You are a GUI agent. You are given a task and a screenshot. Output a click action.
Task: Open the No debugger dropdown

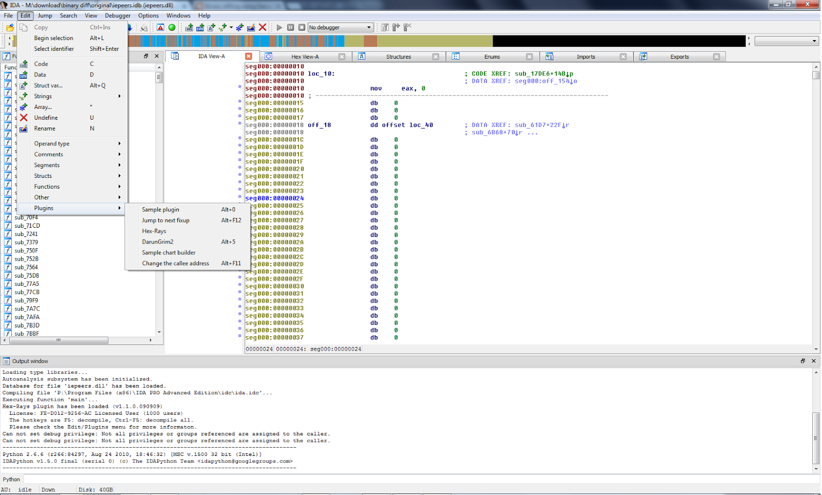(x=340, y=27)
